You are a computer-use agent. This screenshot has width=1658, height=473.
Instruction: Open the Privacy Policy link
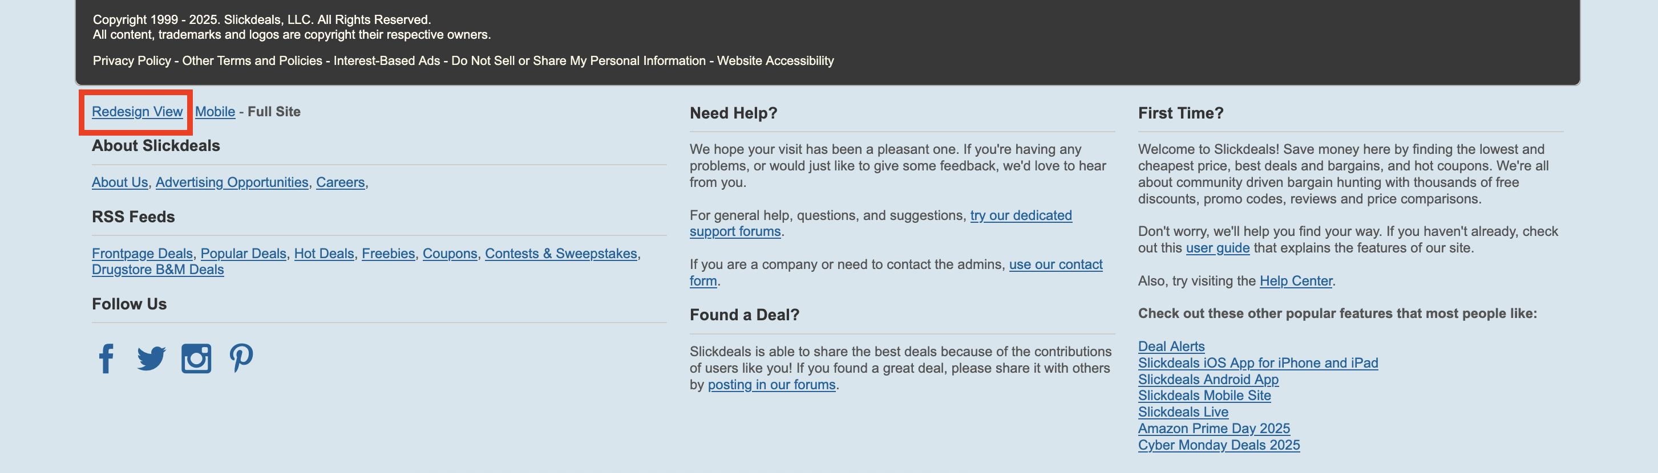click(x=132, y=61)
